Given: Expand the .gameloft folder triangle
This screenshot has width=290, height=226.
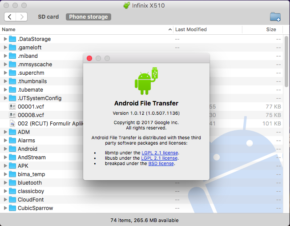Looking at the screenshot, I should click(x=5, y=48).
